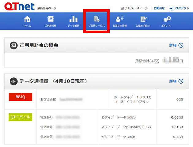Image resolution: width=193 pixels, height=147 pixels.
Task: Click the Aタイプ データ(SMS付き) 30GB row
Action: (x=126, y=127)
